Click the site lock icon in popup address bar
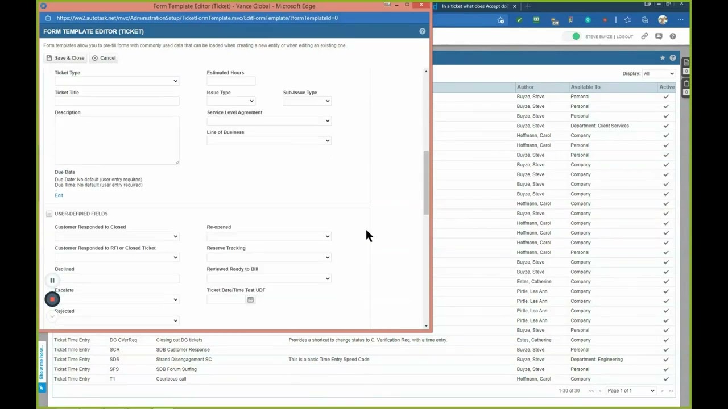The width and height of the screenshot is (728, 409). 49,18
